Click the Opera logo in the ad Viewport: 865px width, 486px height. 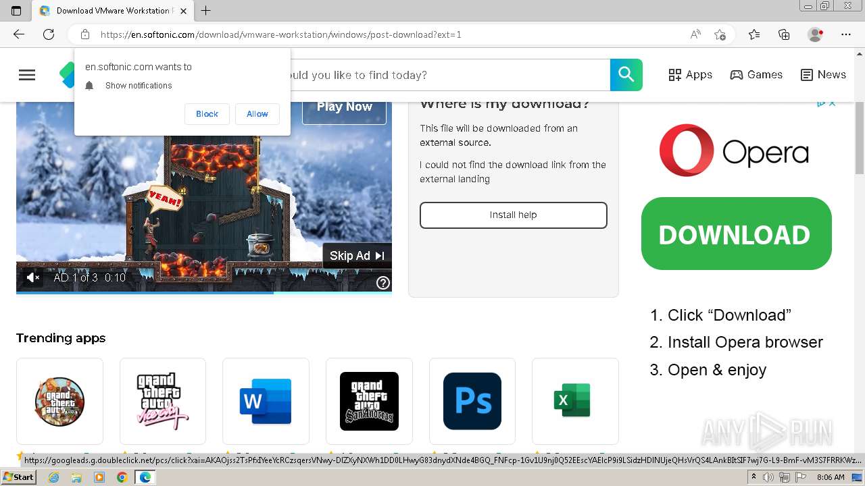tap(734, 151)
